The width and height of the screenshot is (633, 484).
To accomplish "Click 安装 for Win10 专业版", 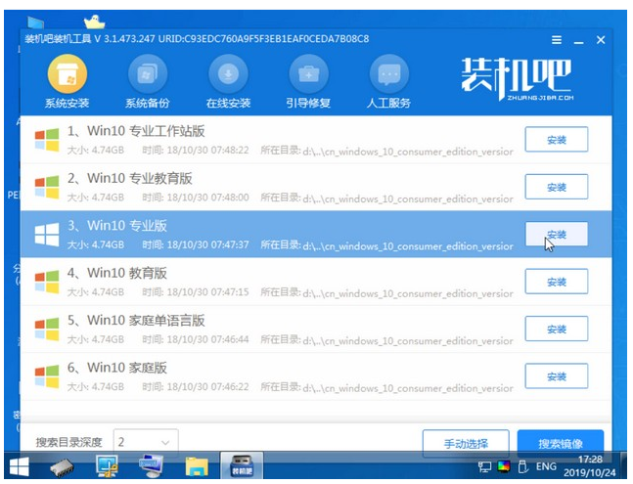I will (556, 235).
